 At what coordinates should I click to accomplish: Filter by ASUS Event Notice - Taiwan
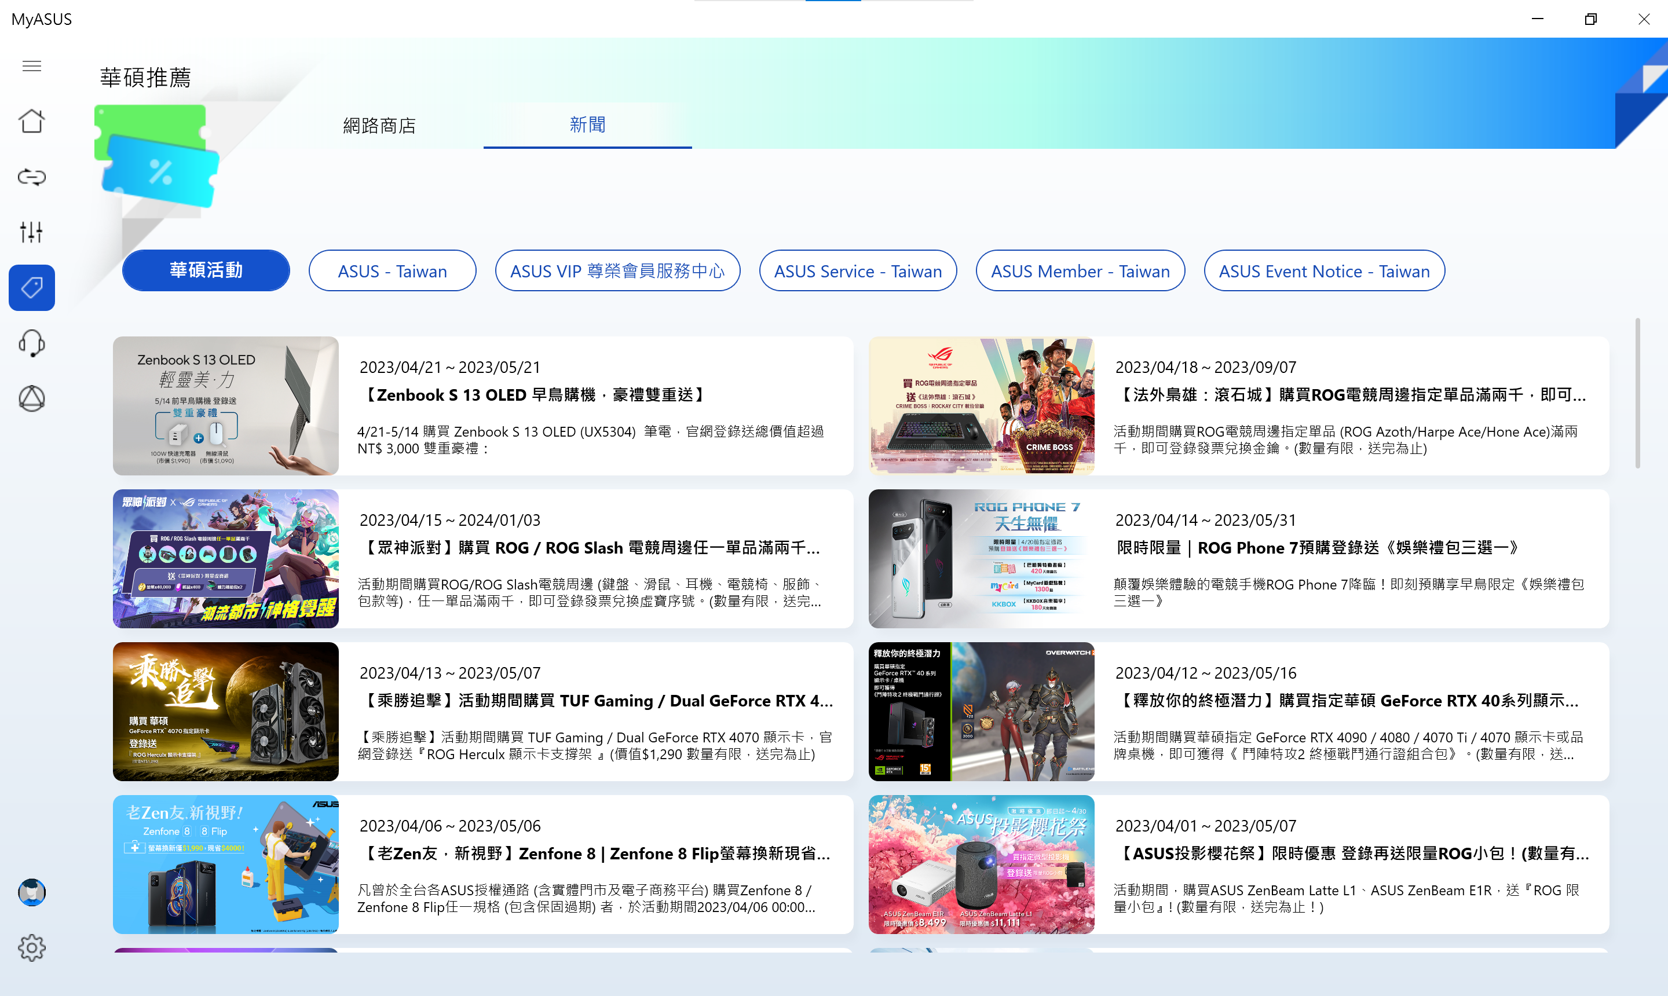click(1323, 270)
